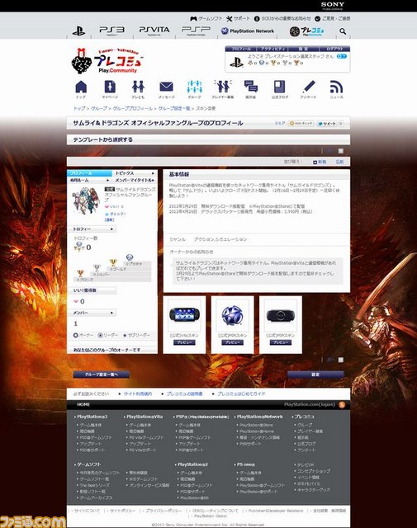This screenshot has height=528, width=417.
Task: Open the My Page icon
Action: (110, 87)
